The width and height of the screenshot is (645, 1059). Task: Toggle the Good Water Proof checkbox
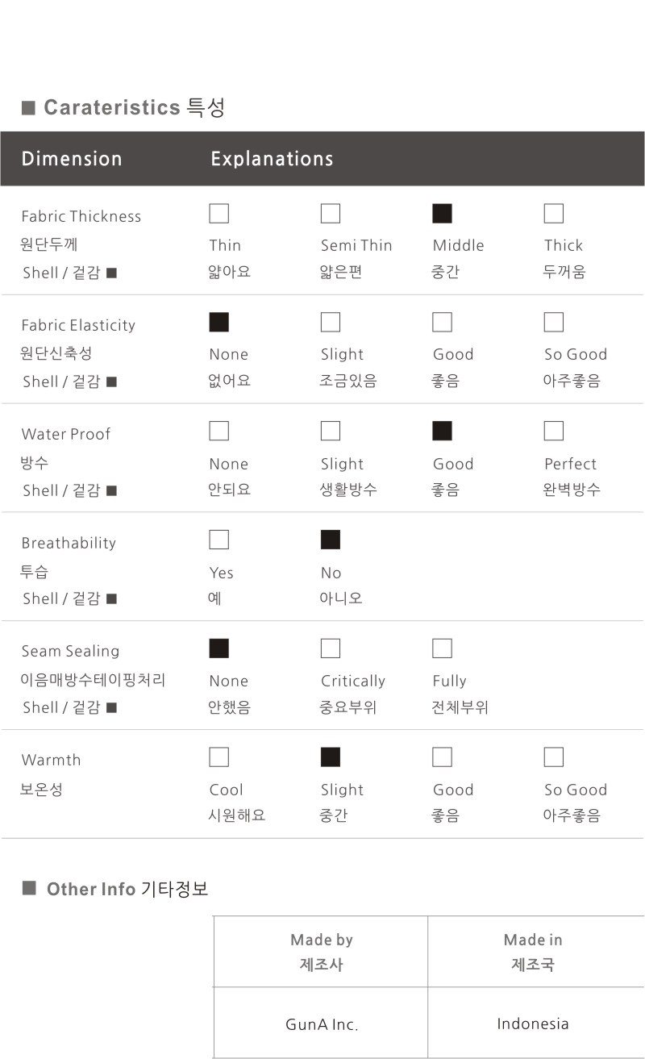point(442,432)
